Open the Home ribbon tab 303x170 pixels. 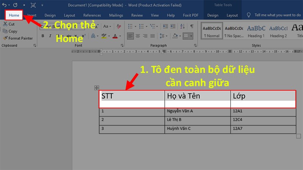click(14, 15)
